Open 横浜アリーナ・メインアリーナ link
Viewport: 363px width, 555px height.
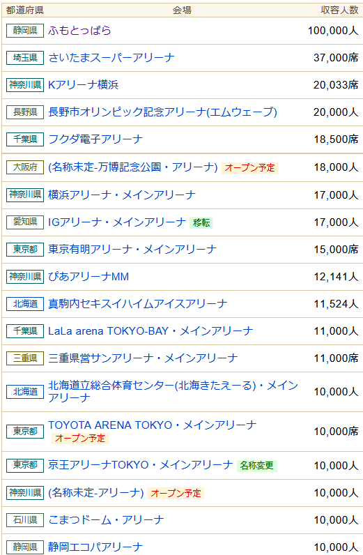point(122,195)
